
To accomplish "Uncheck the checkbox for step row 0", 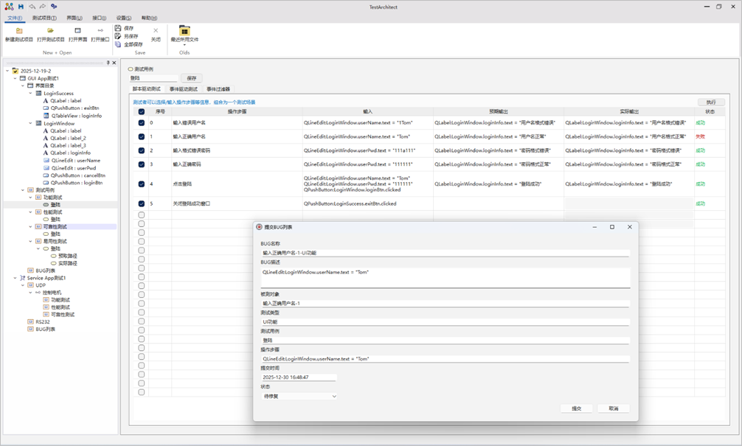I will 142,123.
